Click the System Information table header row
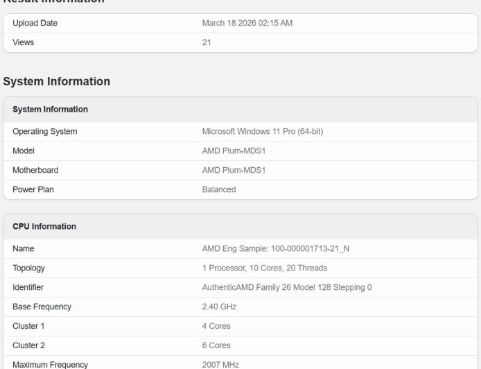The height and width of the screenshot is (369, 481). tap(50, 110)
